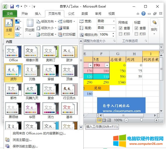Image resolution: width=166 pixels, height=149 pixels.
Task: Open the 纸张方向 orientation dropdown
Action: coord(47,21)
